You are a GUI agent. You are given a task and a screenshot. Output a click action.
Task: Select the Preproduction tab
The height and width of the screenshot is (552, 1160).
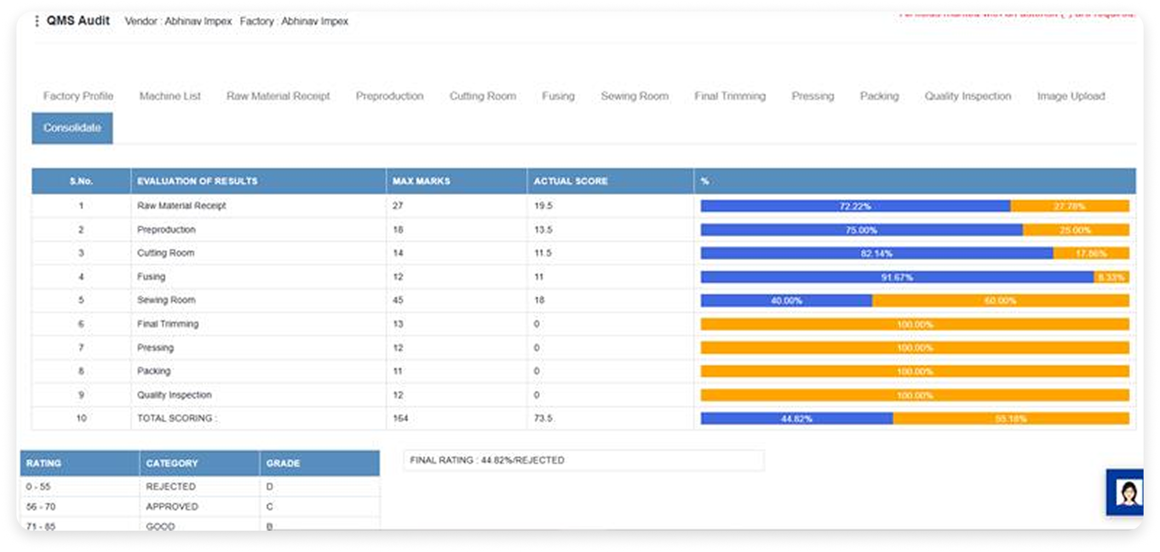tap(389, 96)
